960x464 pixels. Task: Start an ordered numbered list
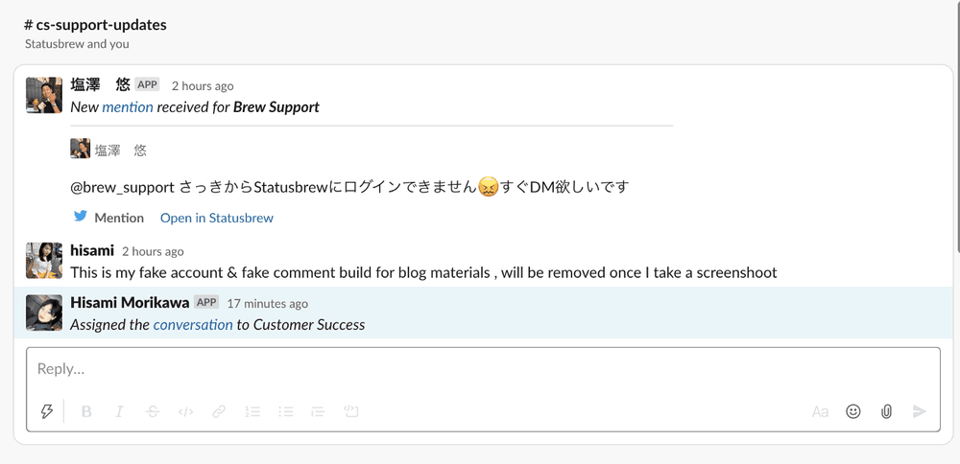click(252, 411)
